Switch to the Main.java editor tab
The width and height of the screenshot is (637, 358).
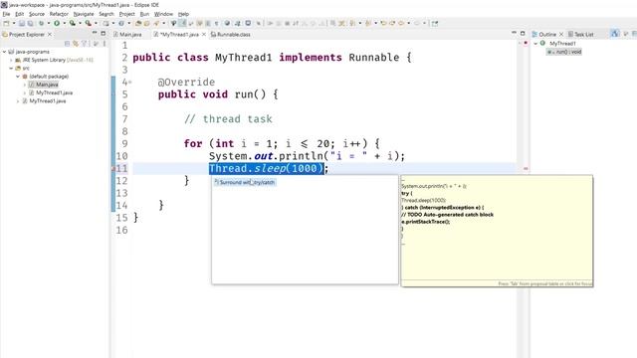pyautogui.click(x=127, y=35)
